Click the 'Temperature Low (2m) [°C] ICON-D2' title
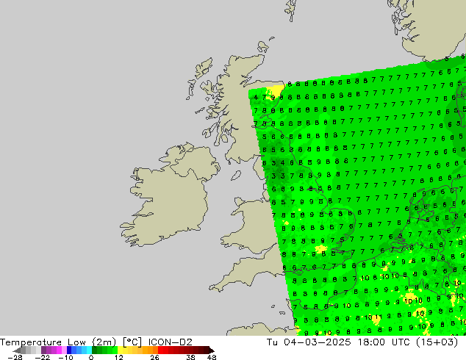 coord(96,342)
